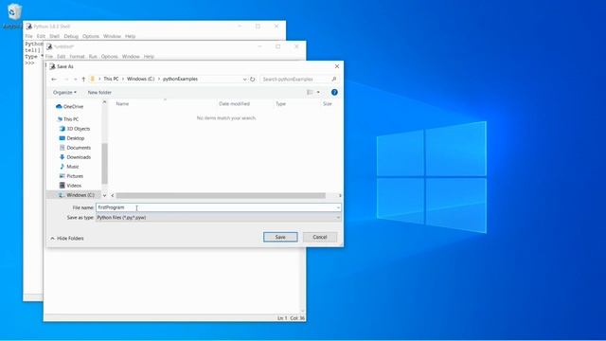606x341 pixels.
Task: Select Documents in the folder tree
Action: (79, 148)
